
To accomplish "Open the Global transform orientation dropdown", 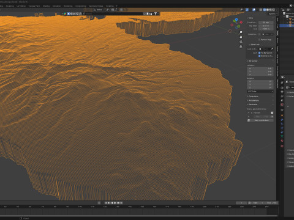I will pos(99,10).
